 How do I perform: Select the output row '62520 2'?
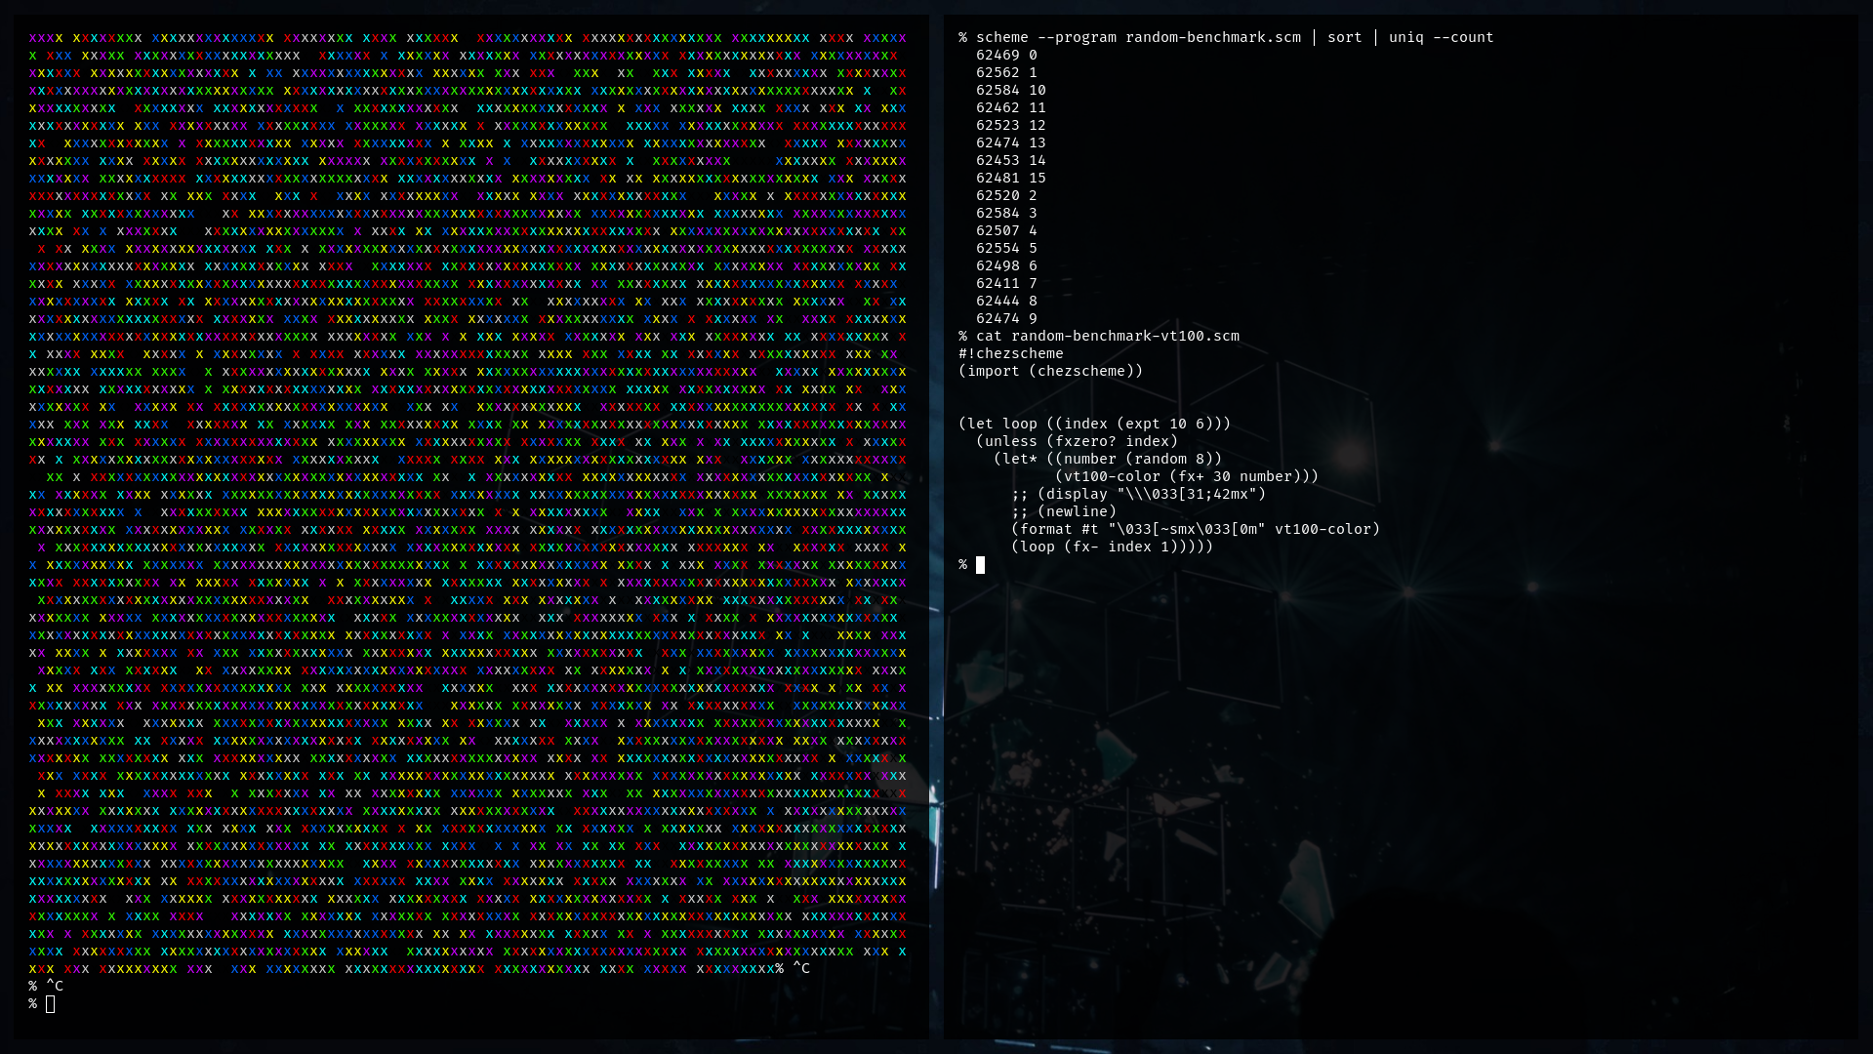(1006, 195)
